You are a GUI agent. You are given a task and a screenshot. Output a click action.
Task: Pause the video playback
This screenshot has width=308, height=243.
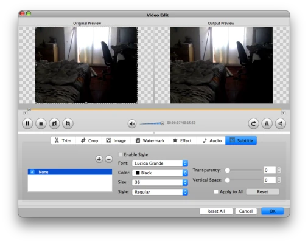[x=27, y=123]
